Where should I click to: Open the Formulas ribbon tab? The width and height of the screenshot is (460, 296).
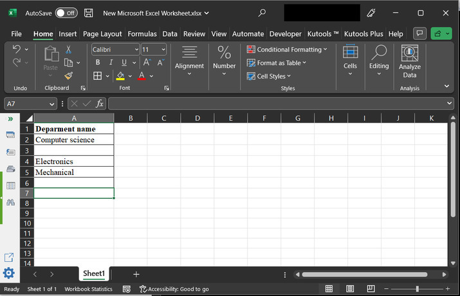tap(142, 33)
